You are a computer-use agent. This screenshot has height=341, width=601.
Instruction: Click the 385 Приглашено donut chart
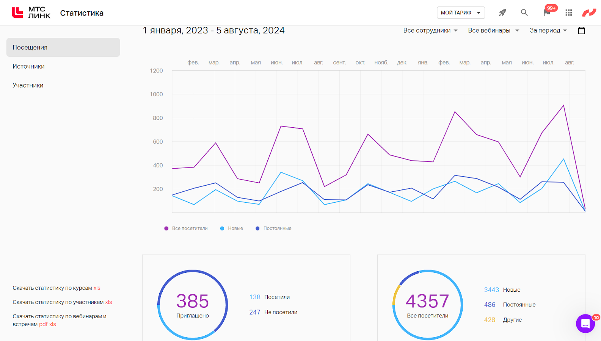coord(193,305)
